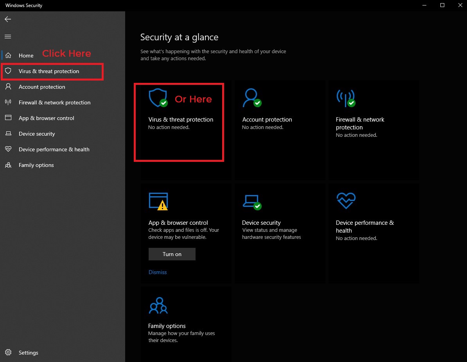Click the large antenna icon on Firewall tile
This screenshot has height=362, width=467.
[346, 98]
